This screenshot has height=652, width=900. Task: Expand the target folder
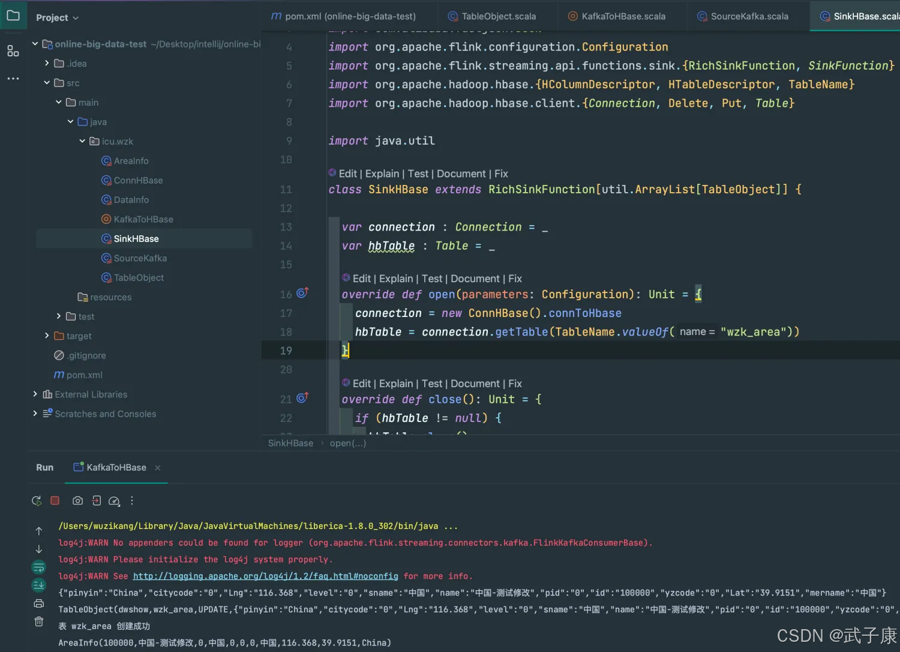pyautogui.click(x=47, y=336)
